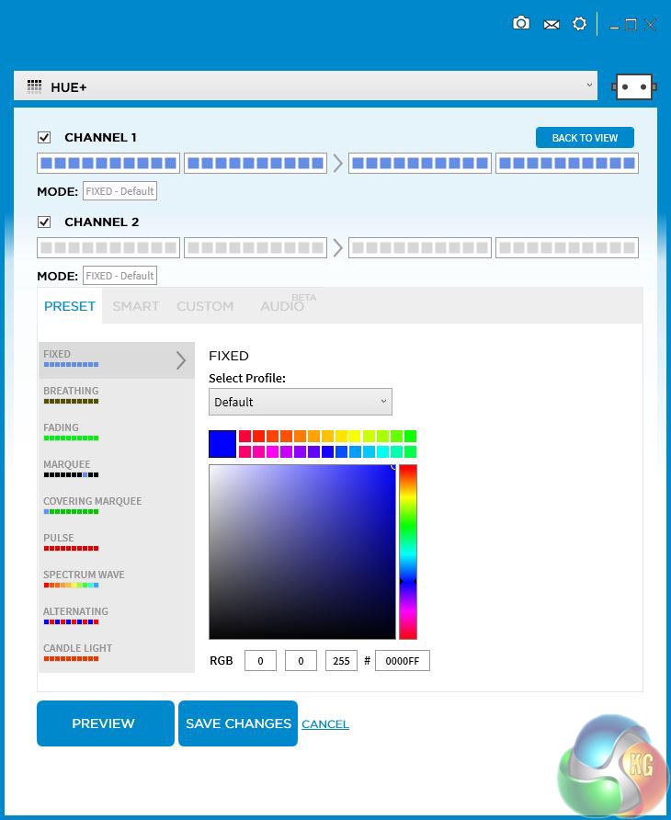This screenshot has width=671, height=820.
Task: Open the mail envelope icon
Action: coord(552,25)
